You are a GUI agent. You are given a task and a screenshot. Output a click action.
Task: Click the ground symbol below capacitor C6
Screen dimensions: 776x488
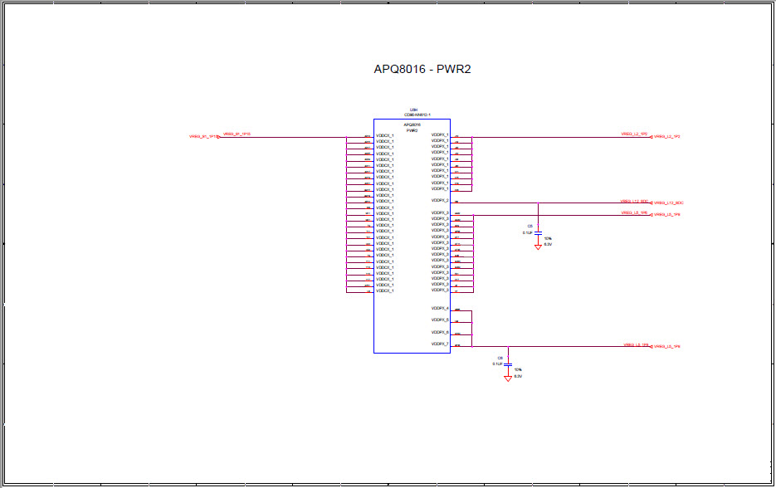[x=508, y=378]
